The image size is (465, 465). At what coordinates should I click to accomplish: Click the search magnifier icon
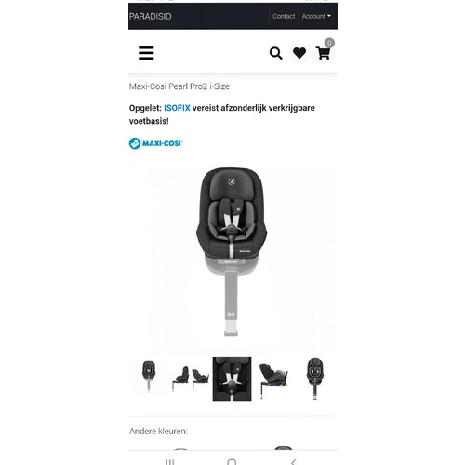(275, 53)
